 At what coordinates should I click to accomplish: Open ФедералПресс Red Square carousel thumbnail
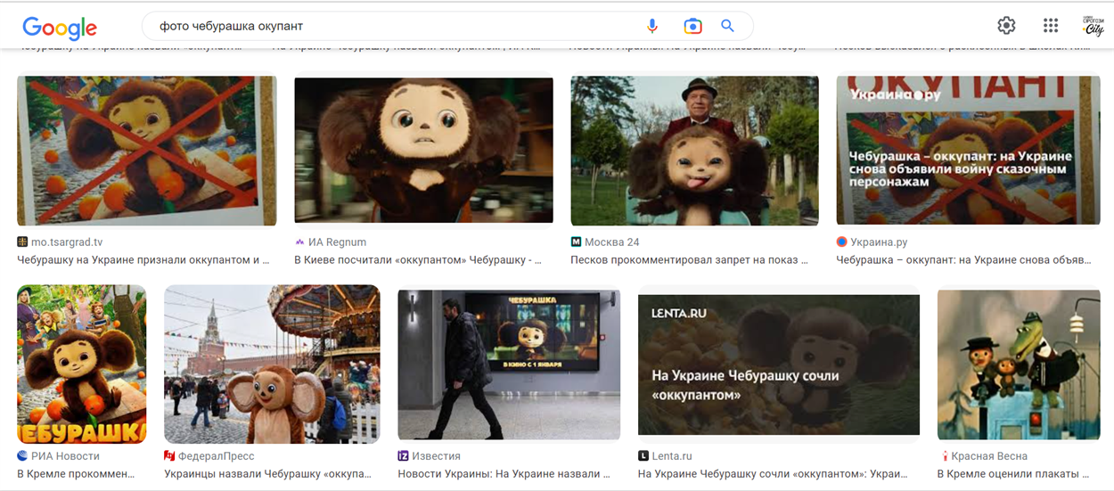pyautogui.click(x=272, y=364)
